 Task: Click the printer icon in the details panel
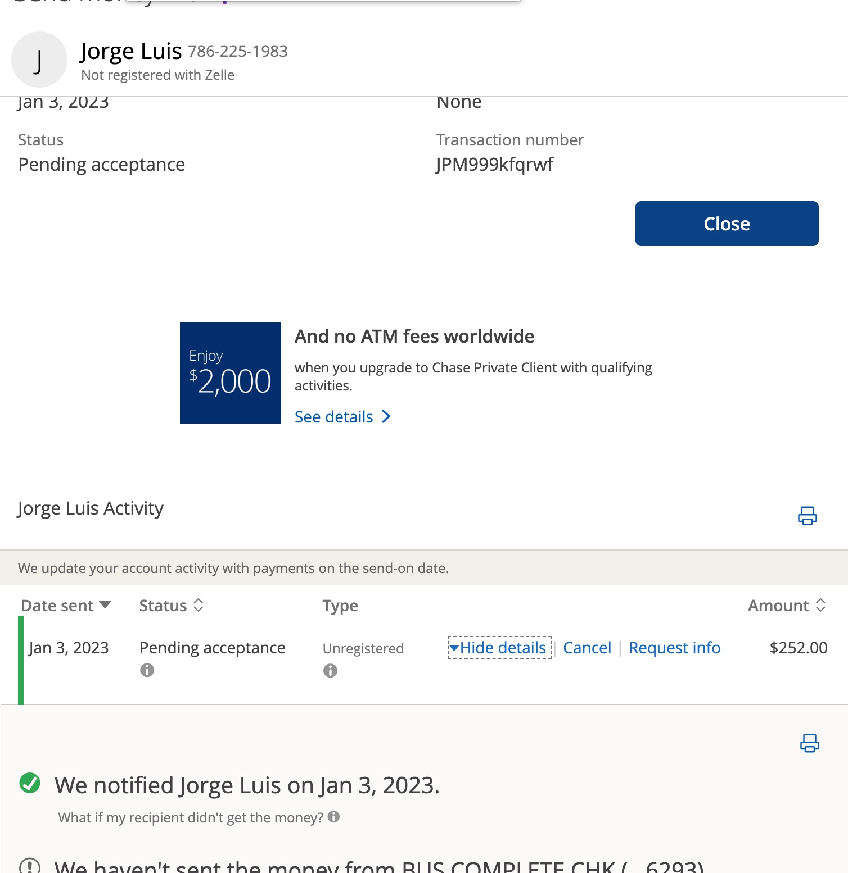pyautogui.click(x=809, y=743)
